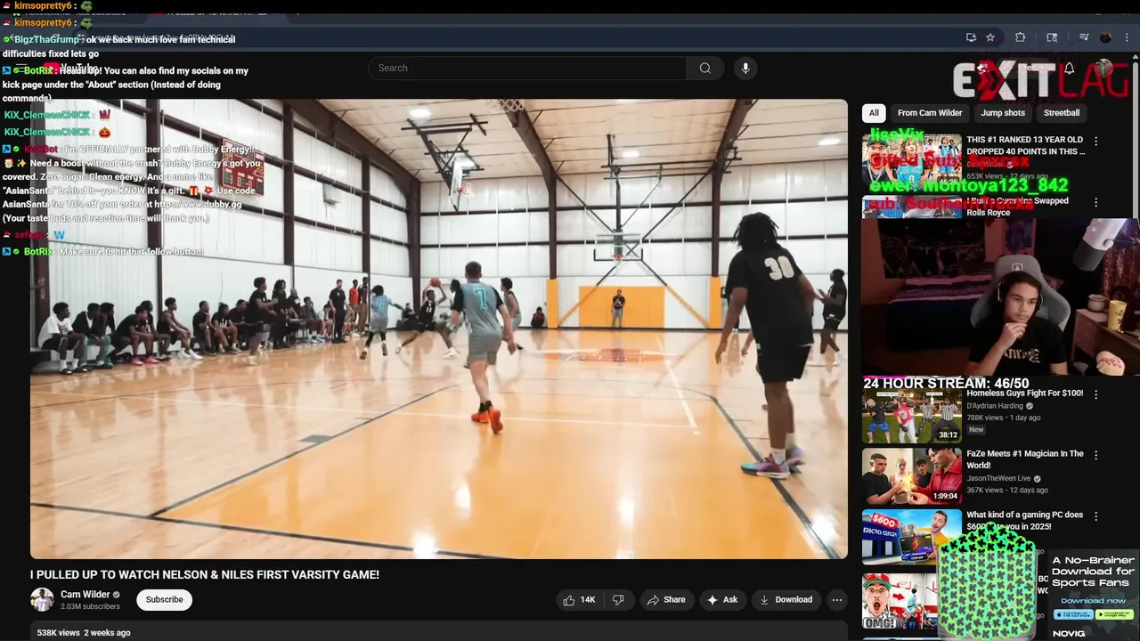Click the Download button

tap(786, 600)
